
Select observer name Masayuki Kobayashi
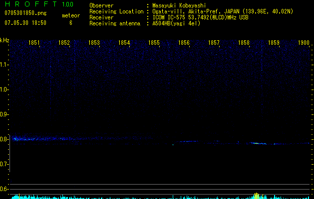(x=179, y=5)
